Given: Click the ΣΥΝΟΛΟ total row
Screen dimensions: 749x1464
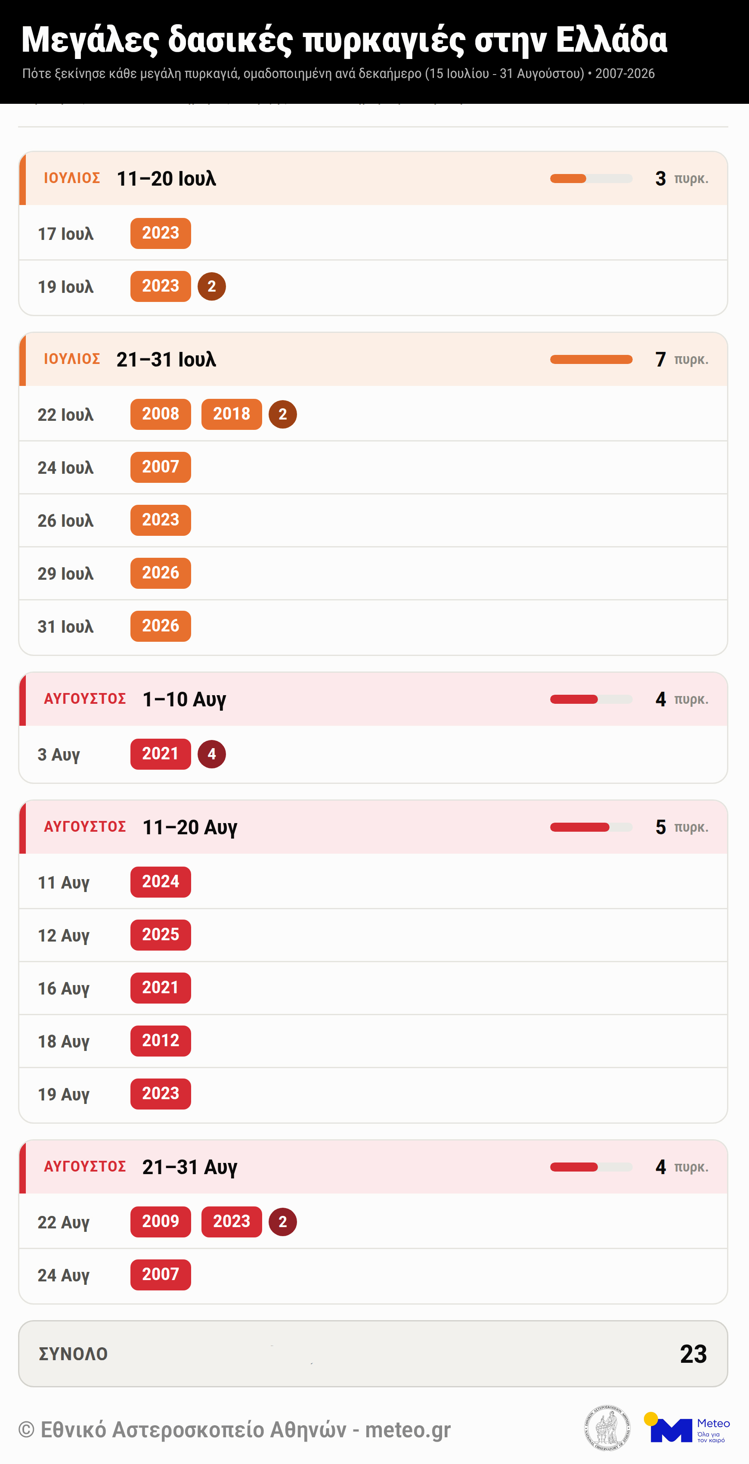Looking at the screenshot, I should (x=373, y=1354).
